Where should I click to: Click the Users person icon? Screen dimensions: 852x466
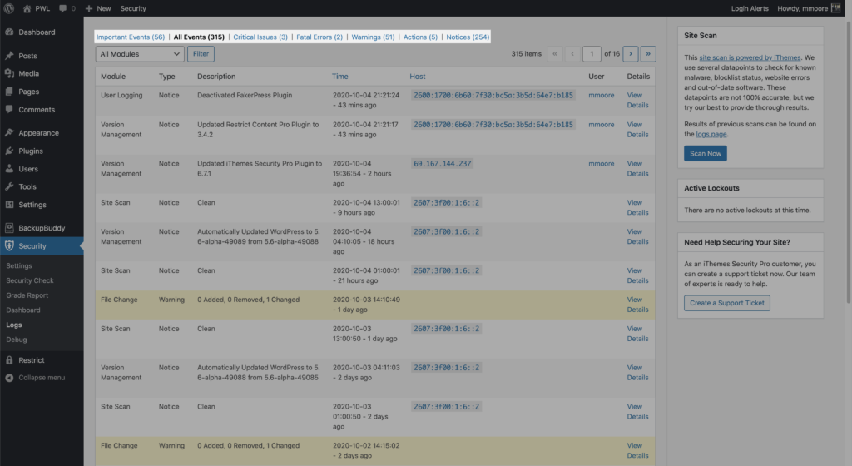click(9, 168)
